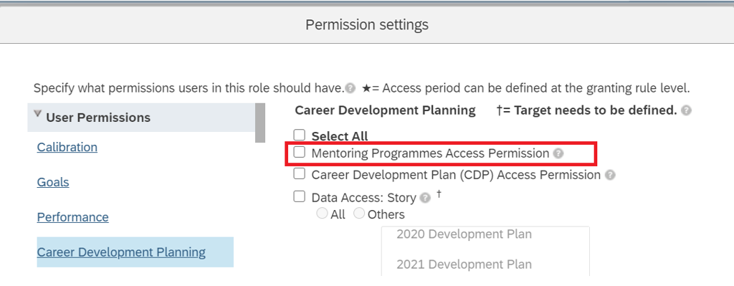Choose 2020 Development Plan in list
Screen dimensions: 734x286
[464, 234]
